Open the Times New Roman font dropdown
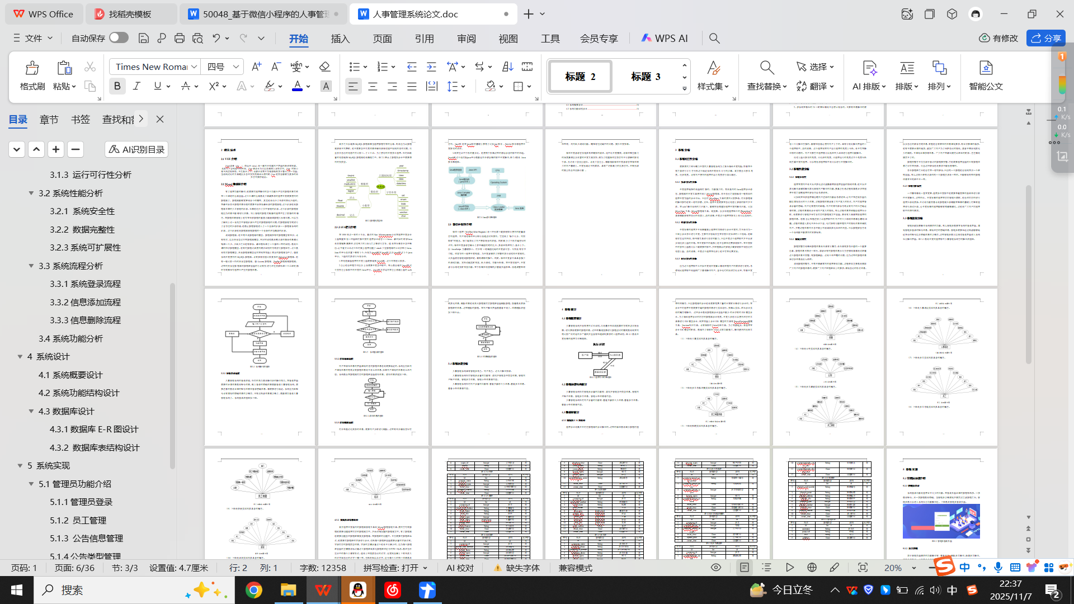Image resolution: width=1074 pixels, height=604 pixels. [194, 67]
